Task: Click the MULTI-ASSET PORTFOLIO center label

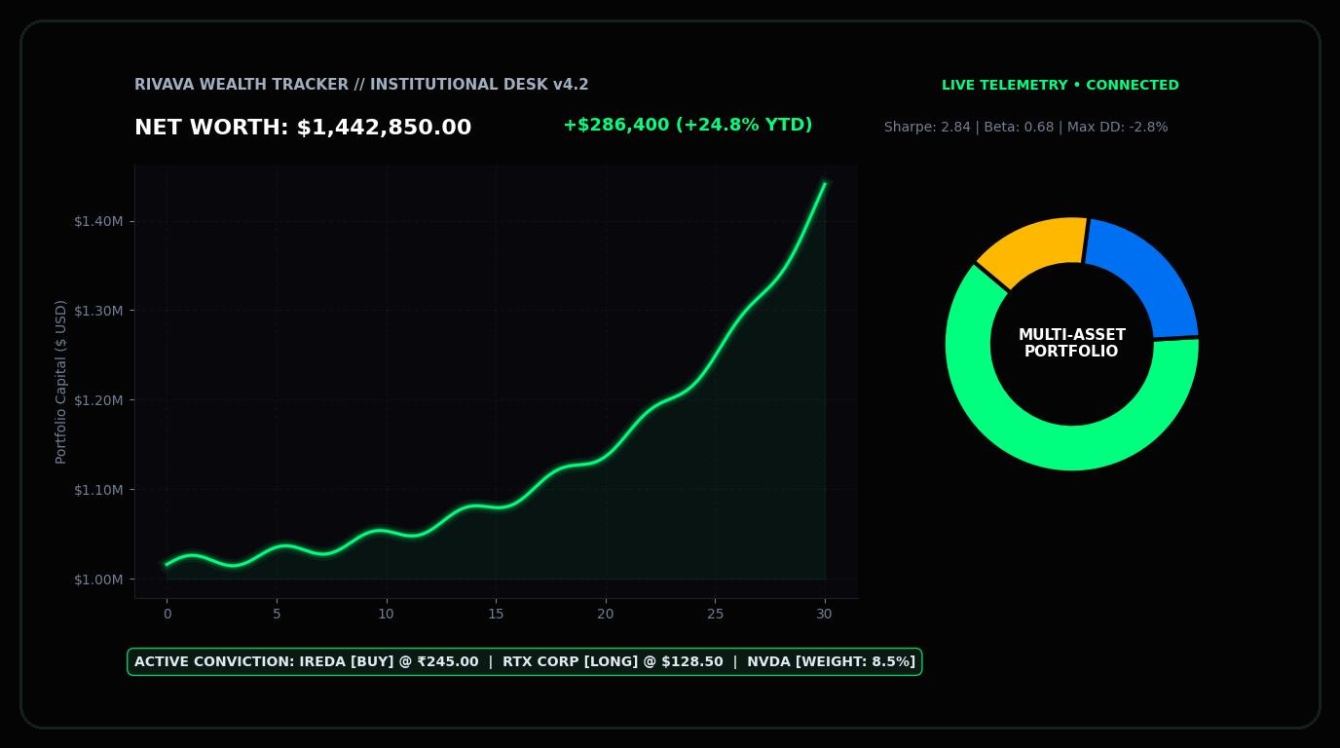Action: point(1071,343)
